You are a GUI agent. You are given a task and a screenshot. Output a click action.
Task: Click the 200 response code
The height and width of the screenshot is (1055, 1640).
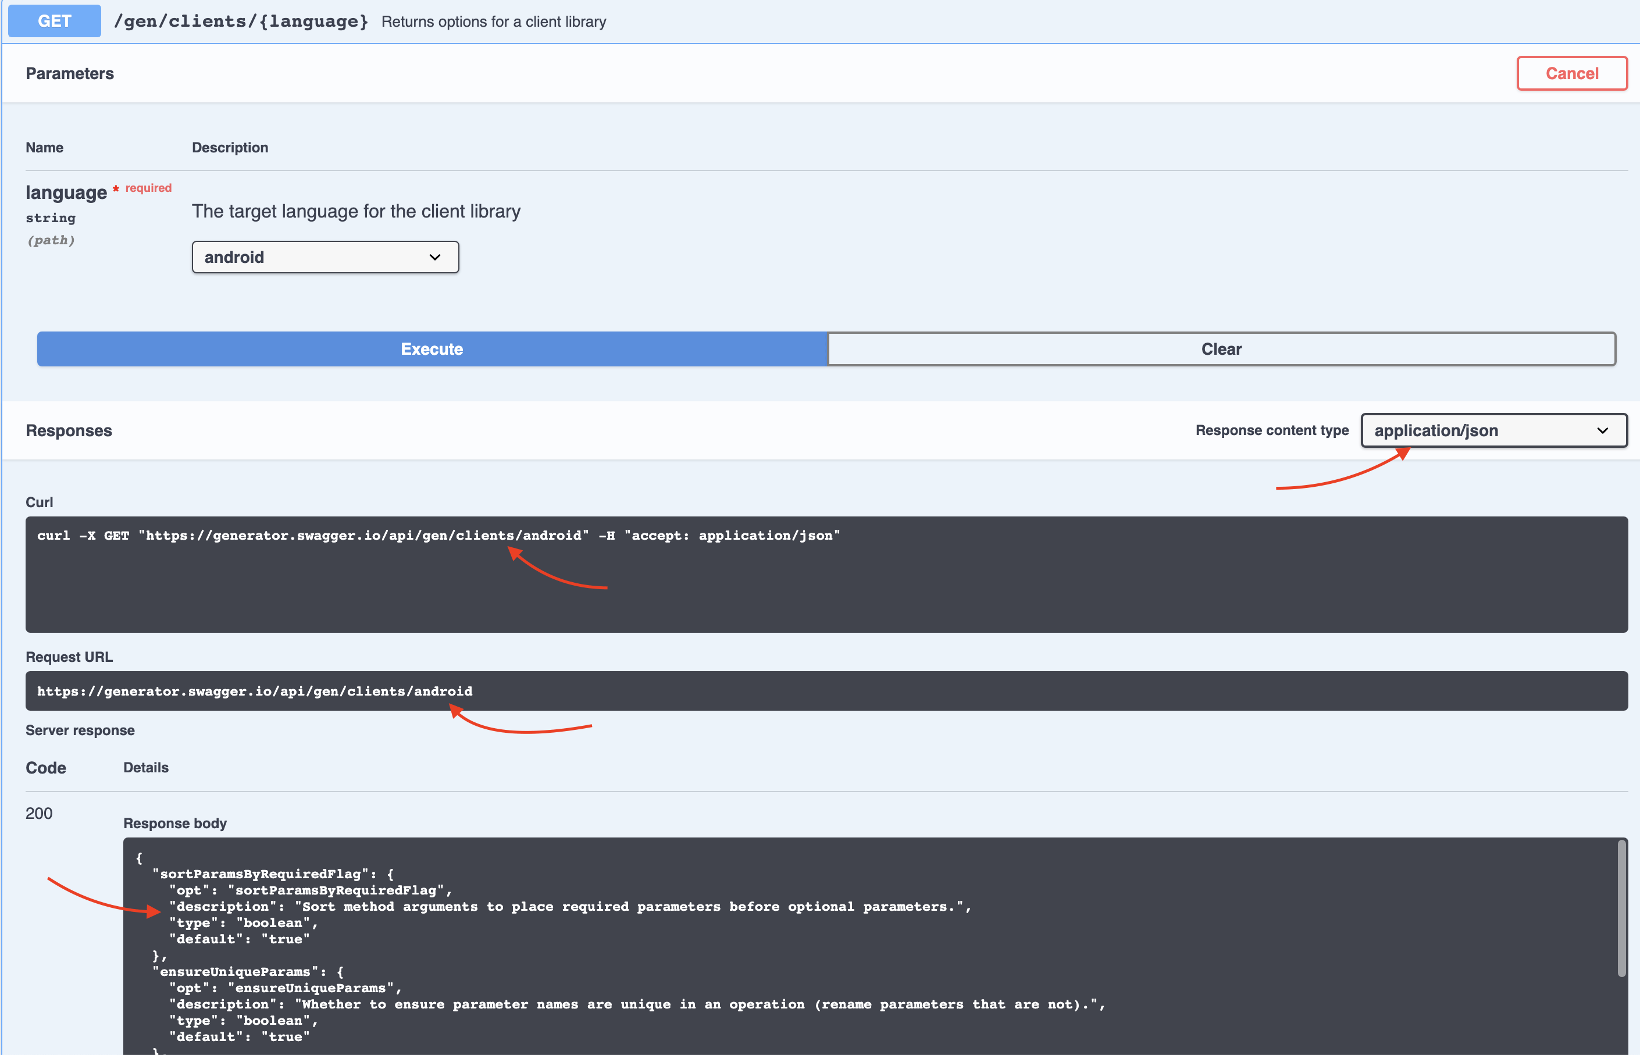click(38, 813)
